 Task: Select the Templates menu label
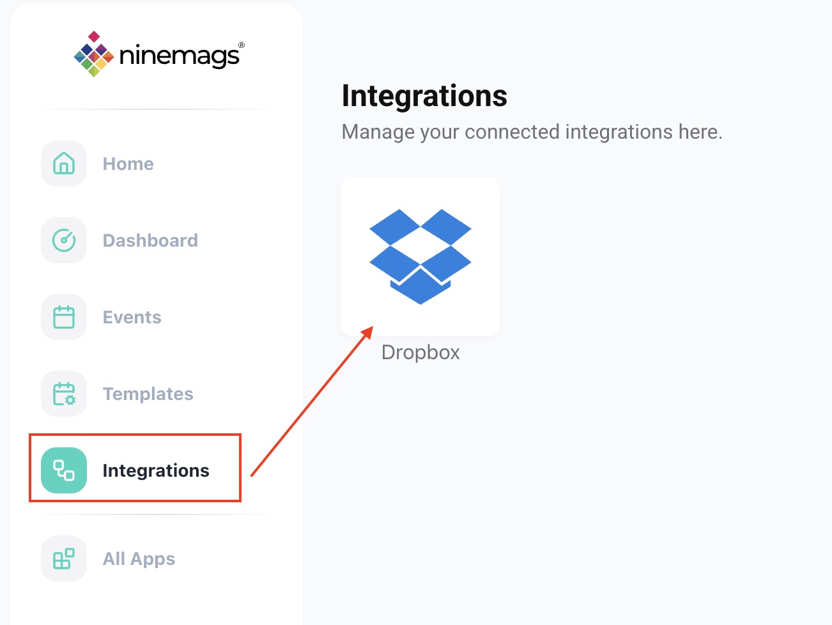pos(148,394)
